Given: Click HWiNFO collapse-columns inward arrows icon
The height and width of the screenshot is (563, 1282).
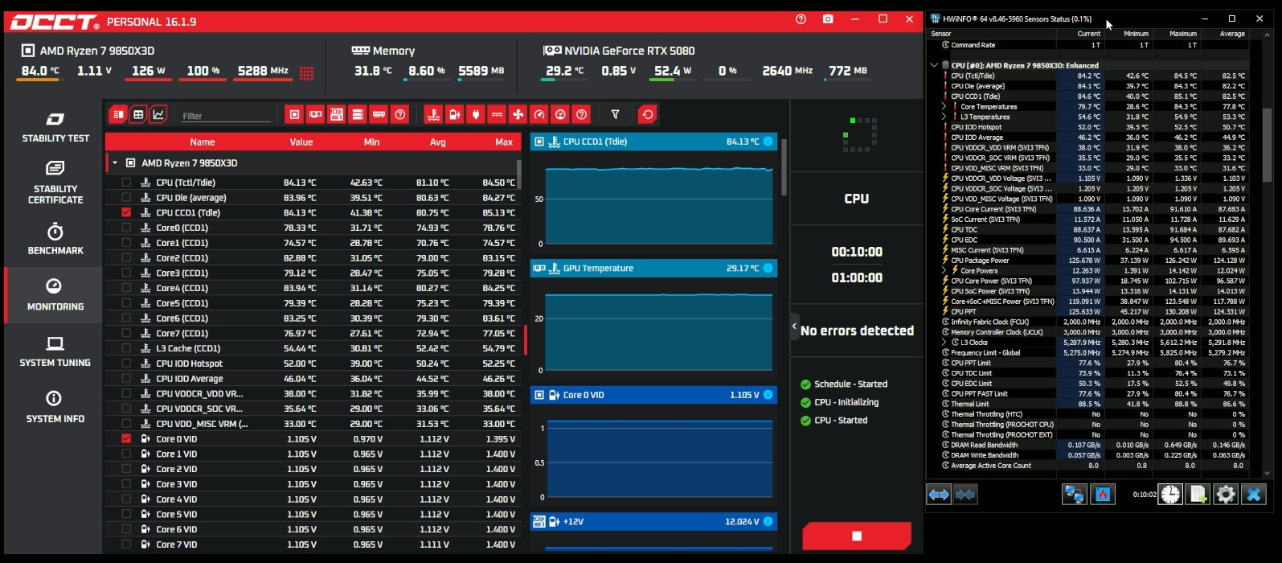Looking at the screenshot, I should [x=965, y=495].
